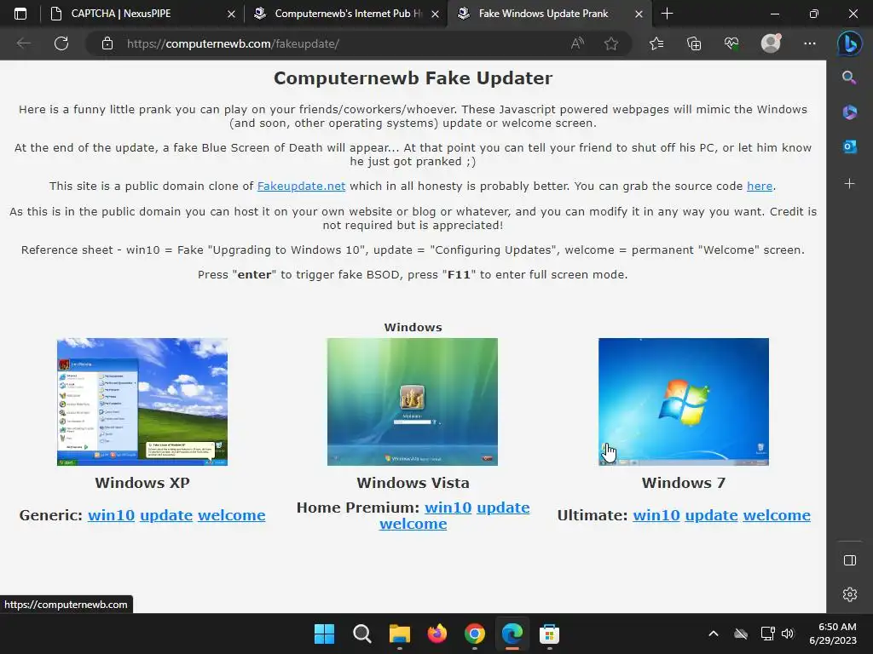Click the site lock info icon
Screen dimensions: 873x654
(107, 43)
